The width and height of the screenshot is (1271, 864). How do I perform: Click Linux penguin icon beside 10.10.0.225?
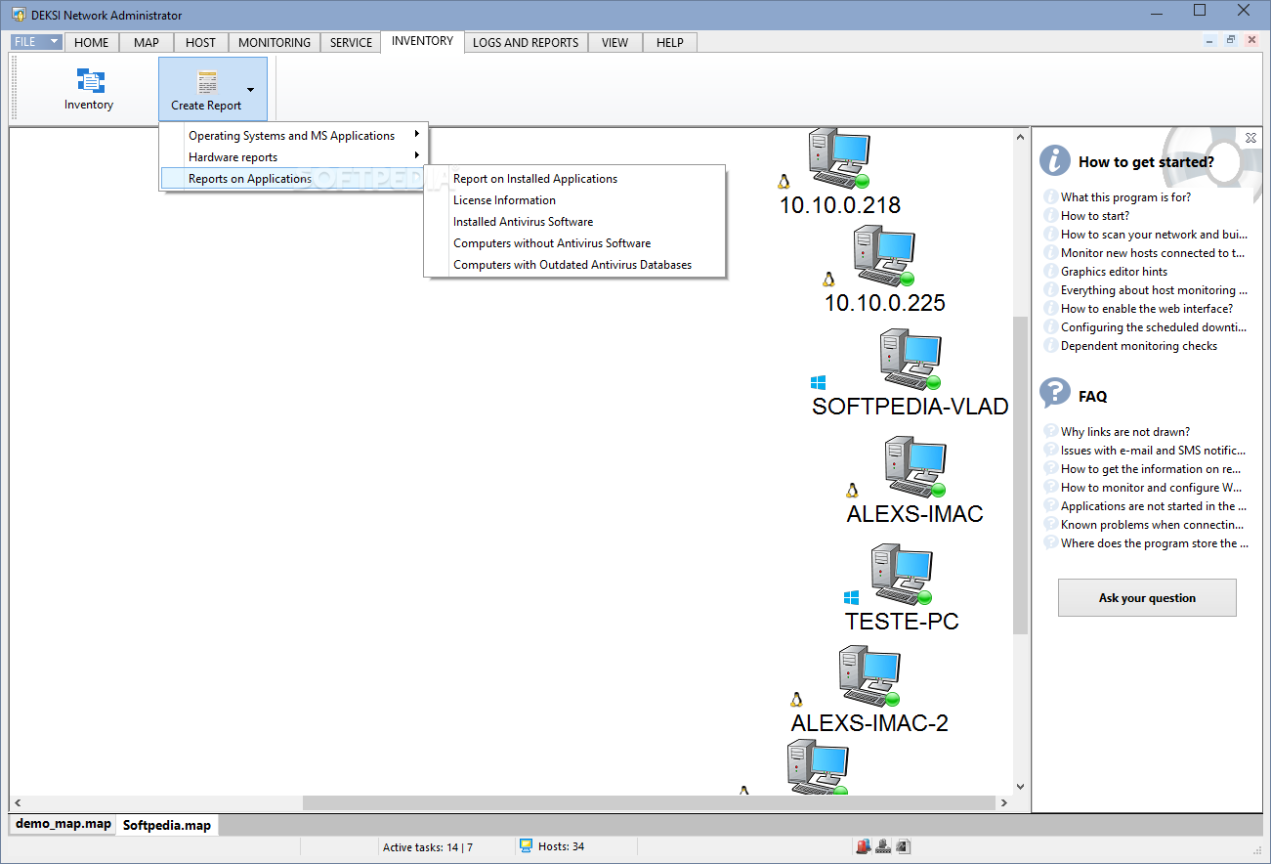tap(829, 280)
